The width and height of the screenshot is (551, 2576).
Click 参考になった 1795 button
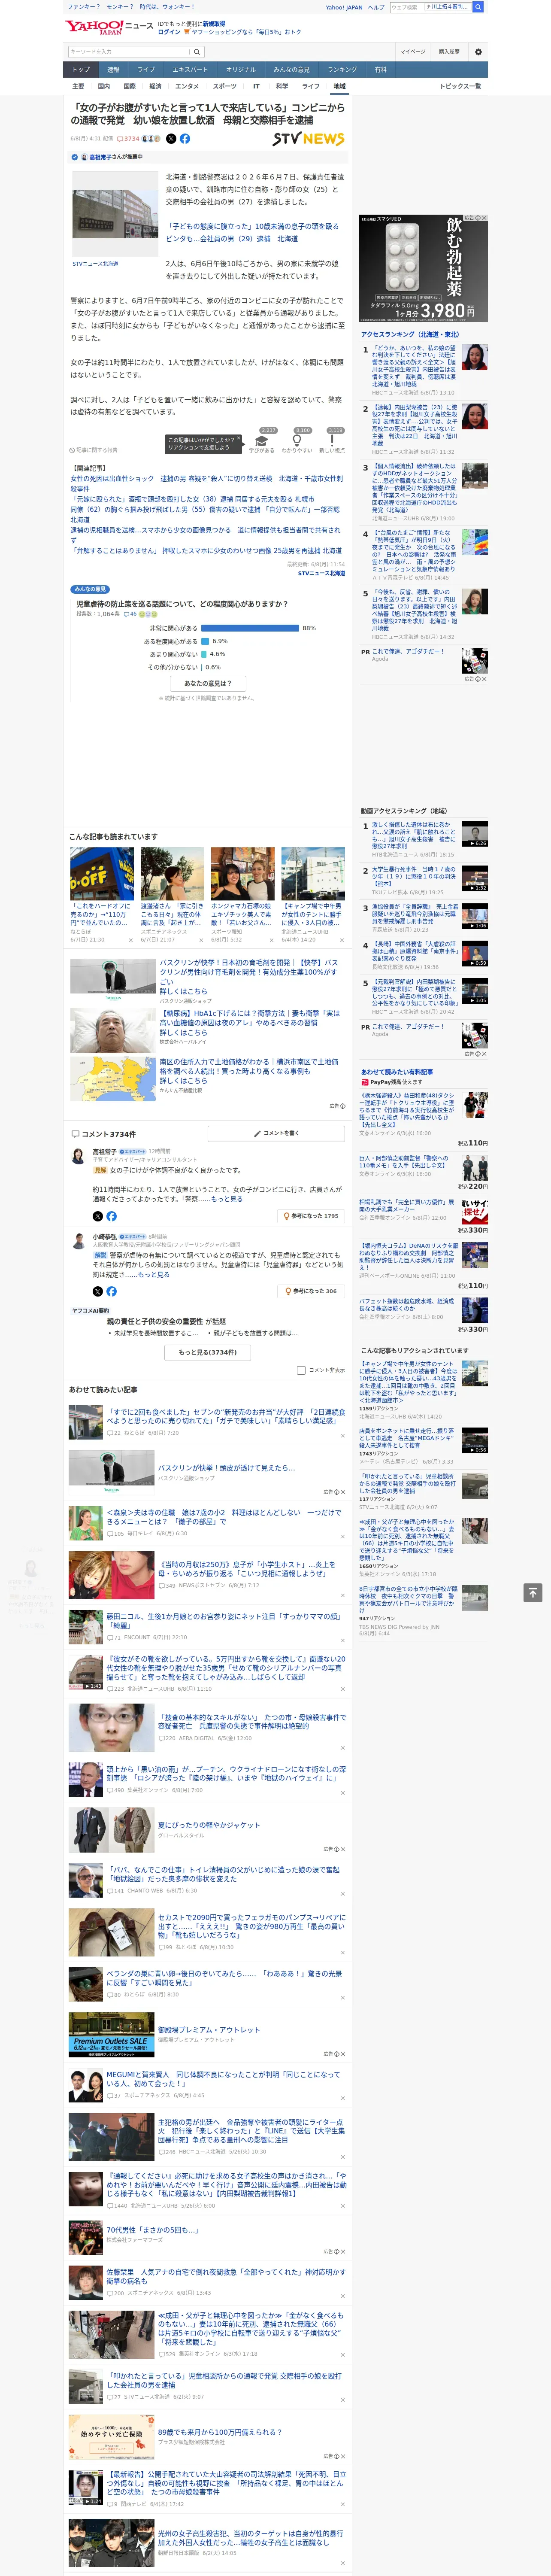click(x=312, y=1216)
